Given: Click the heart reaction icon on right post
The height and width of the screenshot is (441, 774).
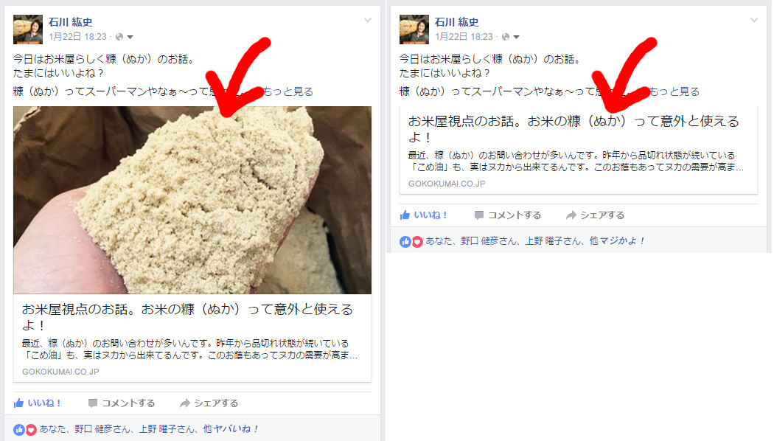Looking at the screenshot, I should (x=417, y=241).
